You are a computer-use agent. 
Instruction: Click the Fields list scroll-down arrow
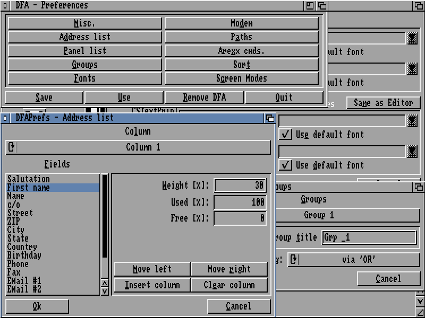(x=105, y=290)
